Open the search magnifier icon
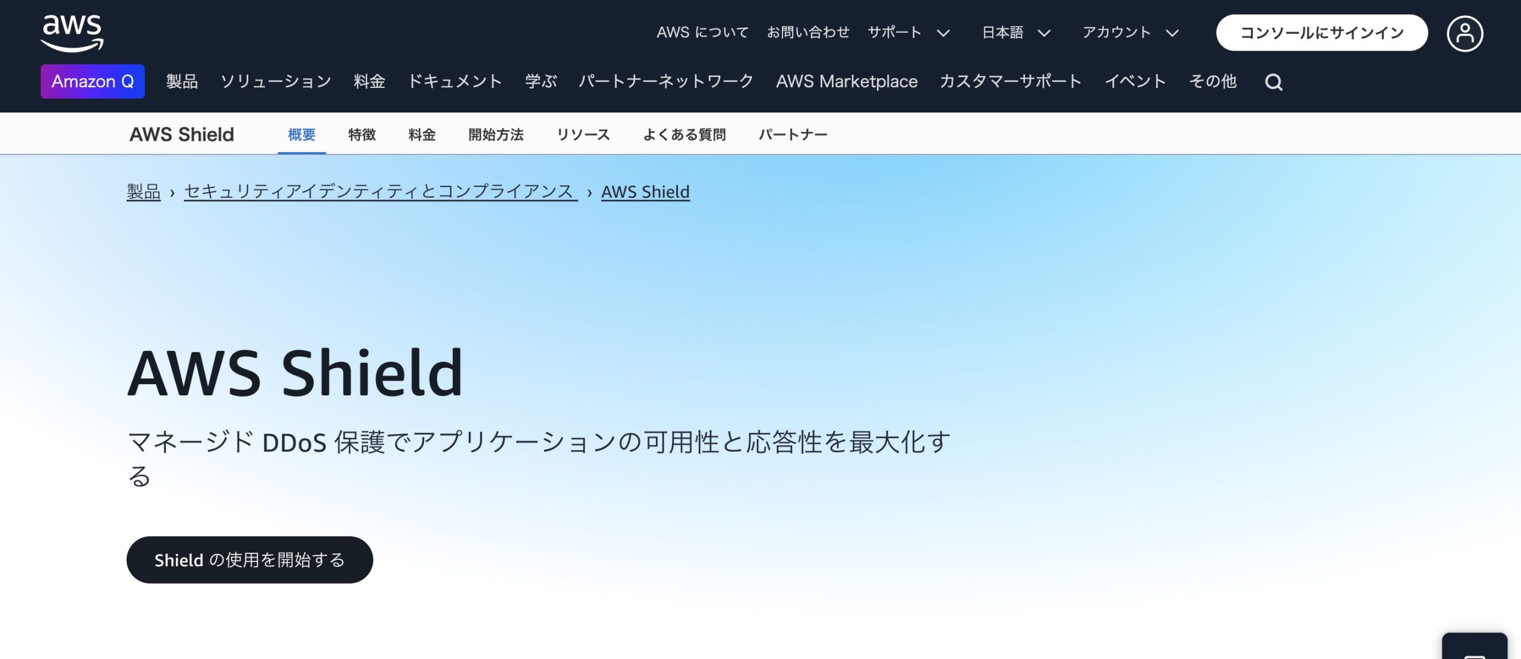 coord(1273,82)
